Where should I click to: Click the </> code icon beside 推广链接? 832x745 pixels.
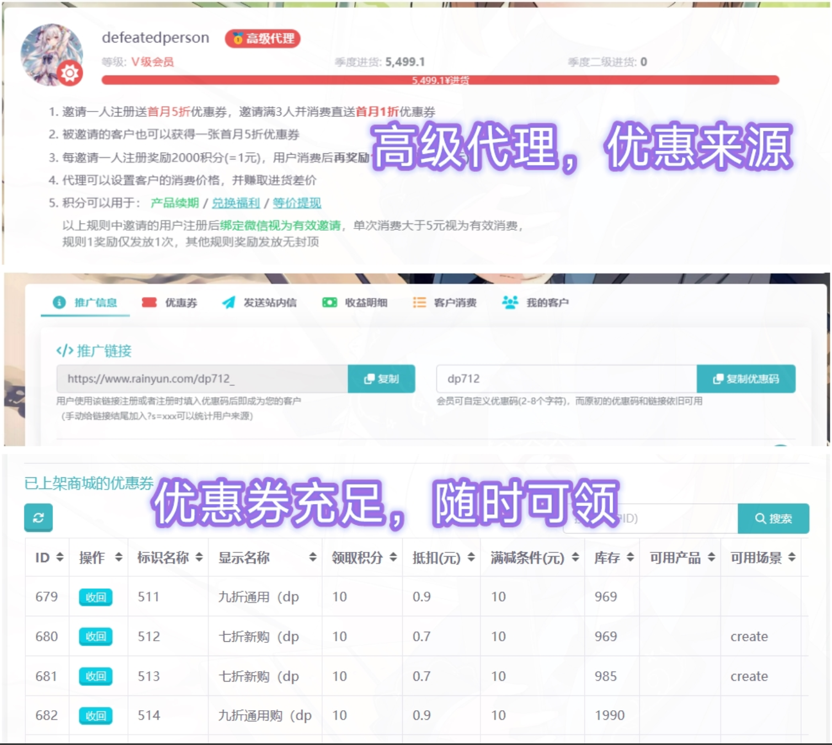tap(65, 350)
